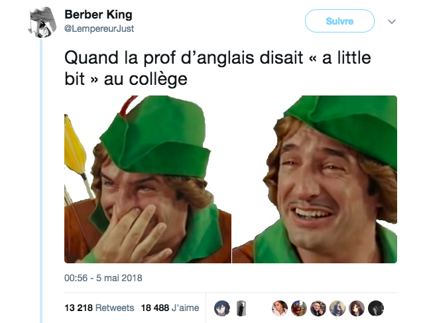Click the dark black-and-white last avatar
This screenshot has height=323, width=423.
pyautogui.click(x=376, y=308)
